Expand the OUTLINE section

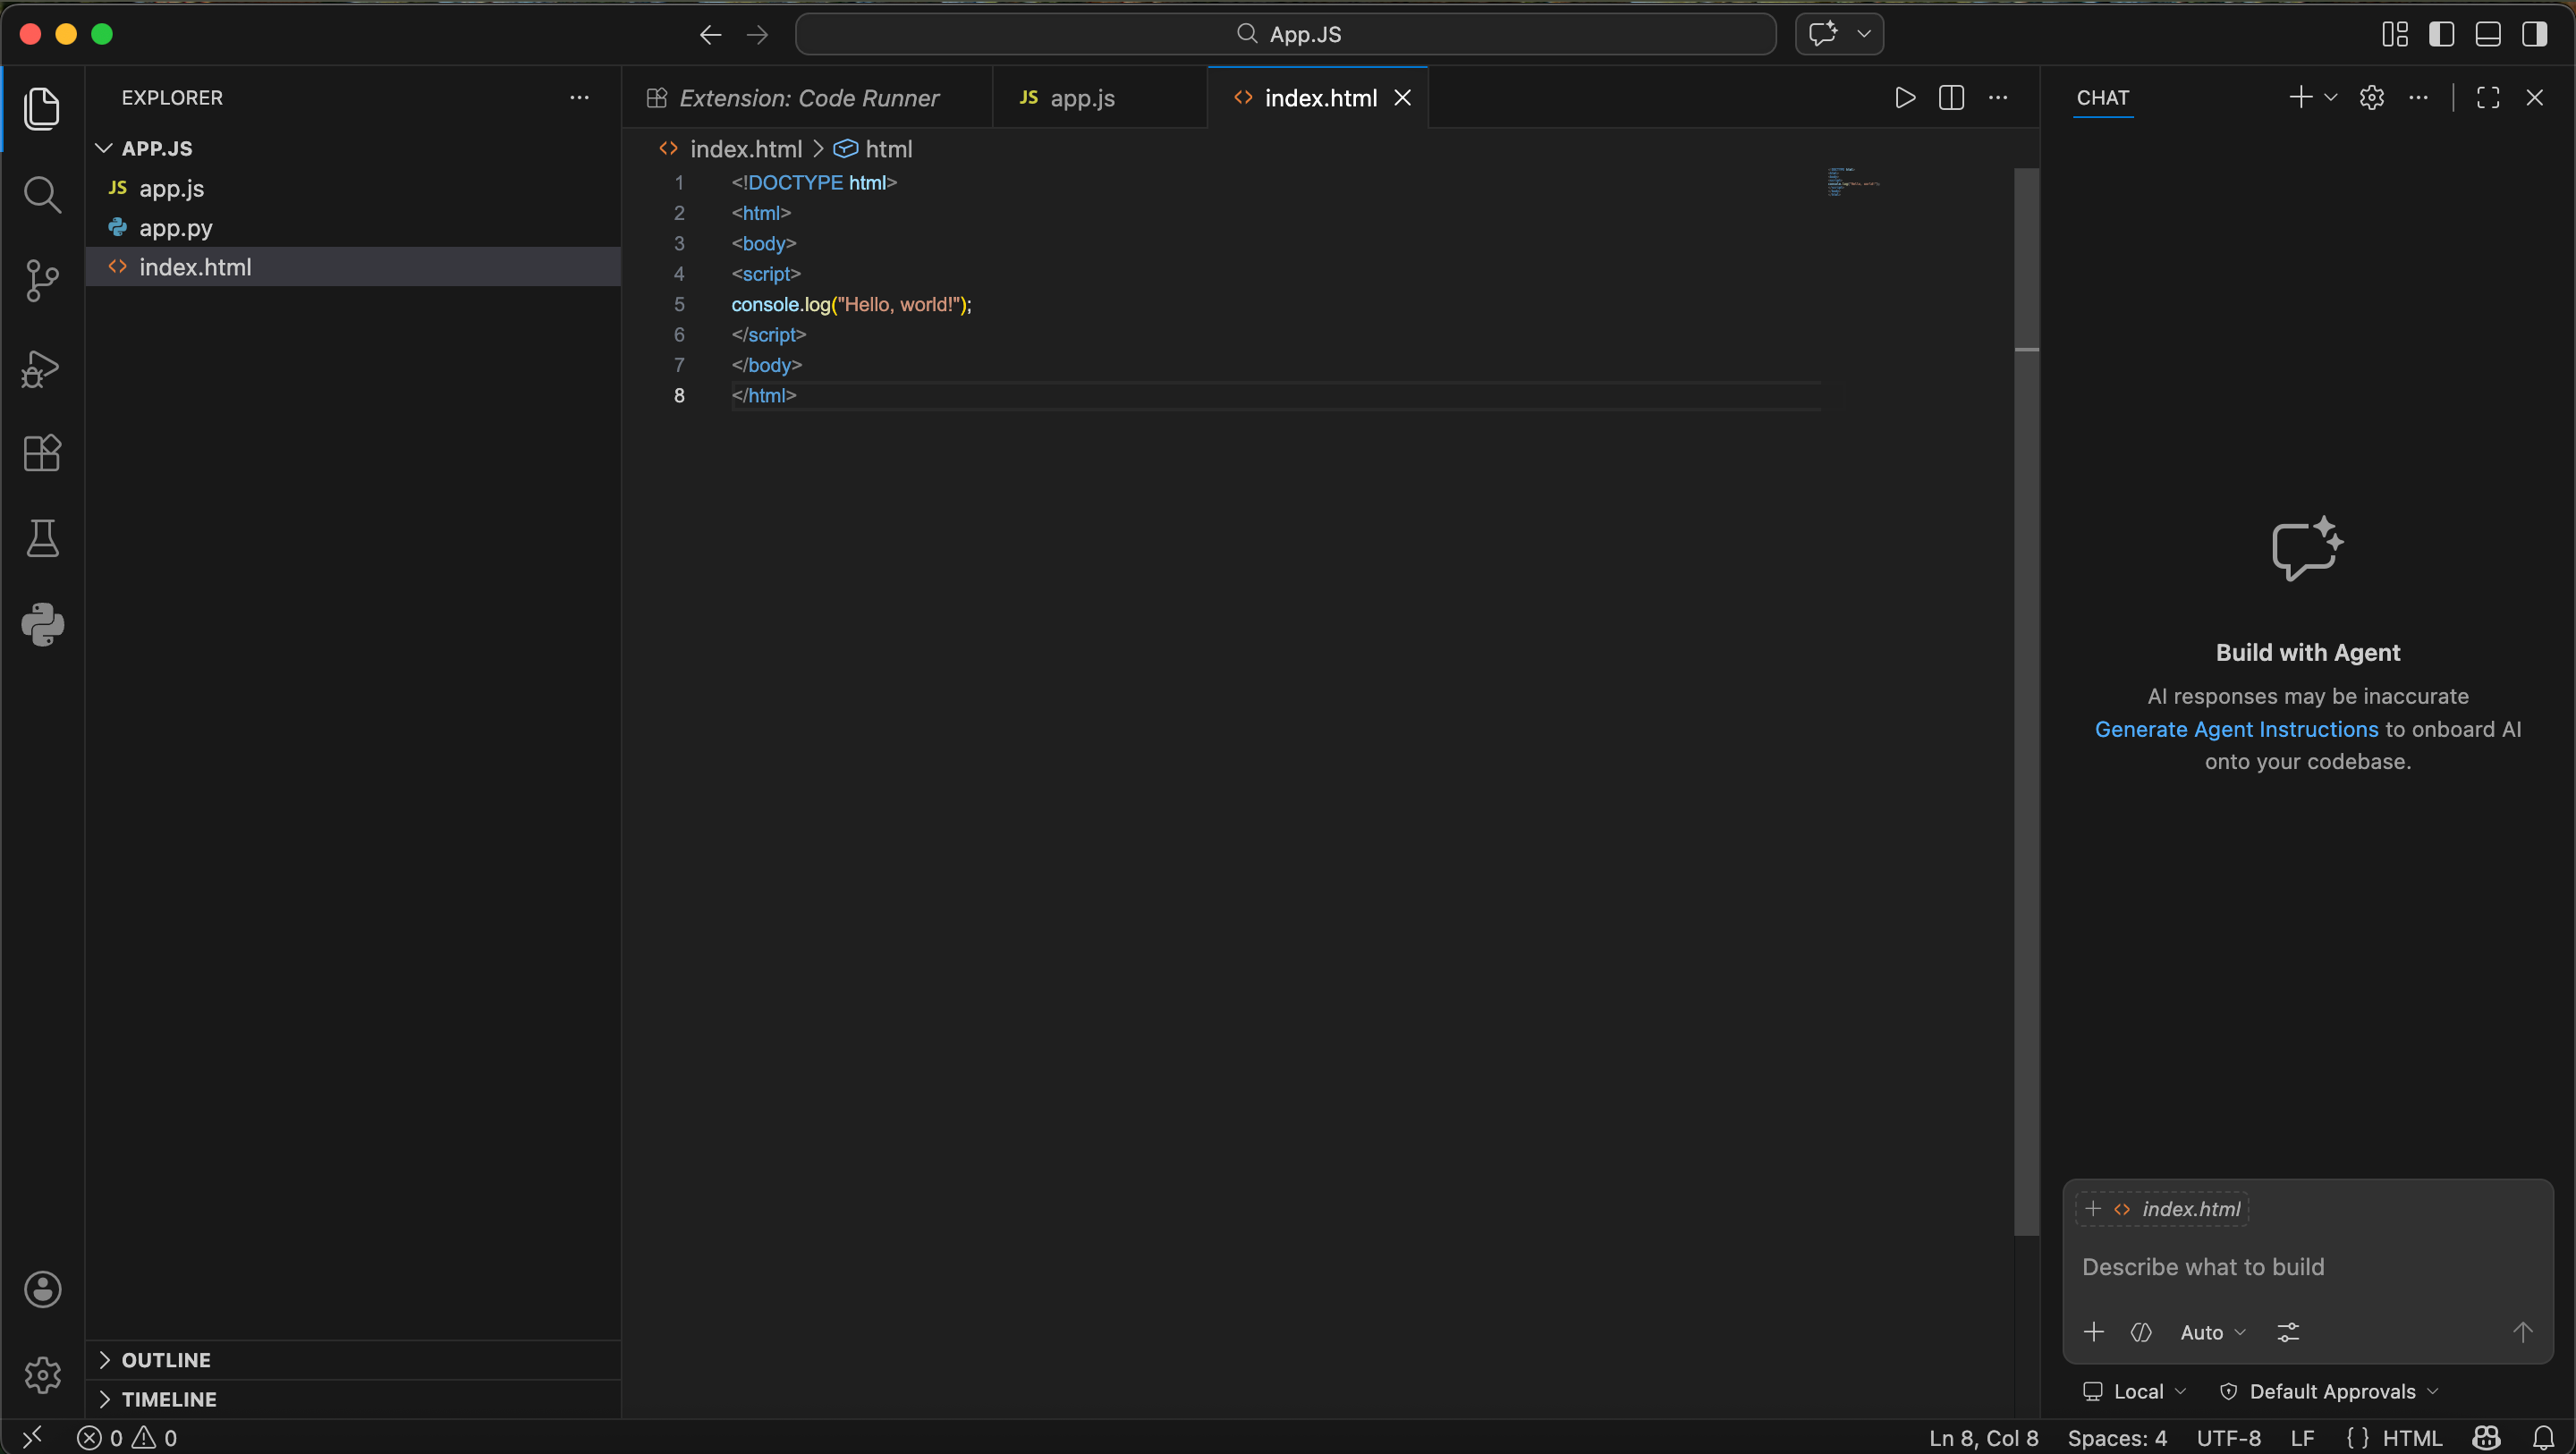(166, 1360)
